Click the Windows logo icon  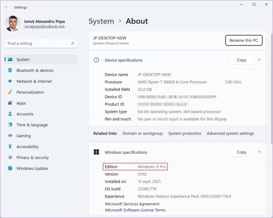(x=96, y=152)
